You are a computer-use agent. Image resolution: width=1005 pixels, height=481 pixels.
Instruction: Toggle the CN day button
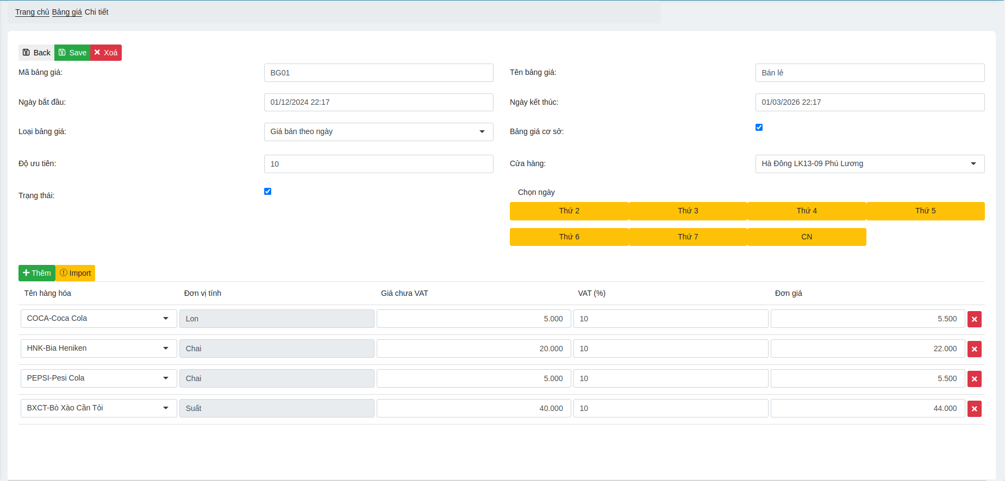[807, 237]
